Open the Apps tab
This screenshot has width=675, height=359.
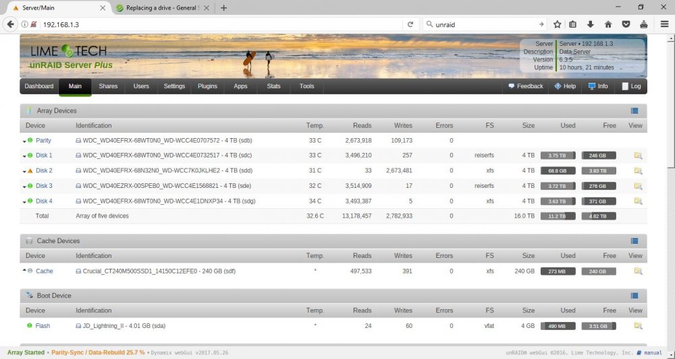tap(240, 86)
